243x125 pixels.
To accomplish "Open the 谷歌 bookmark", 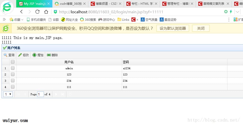I will [x=54, y=19].
